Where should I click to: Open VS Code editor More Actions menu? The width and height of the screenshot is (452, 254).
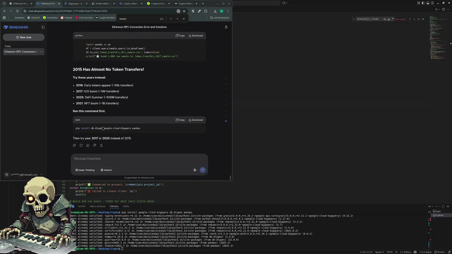point(448,10)
